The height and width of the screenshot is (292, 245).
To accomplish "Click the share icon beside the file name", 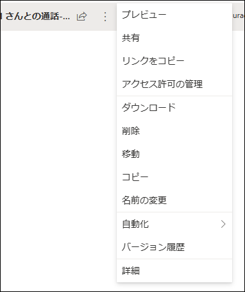I will 82,17.
